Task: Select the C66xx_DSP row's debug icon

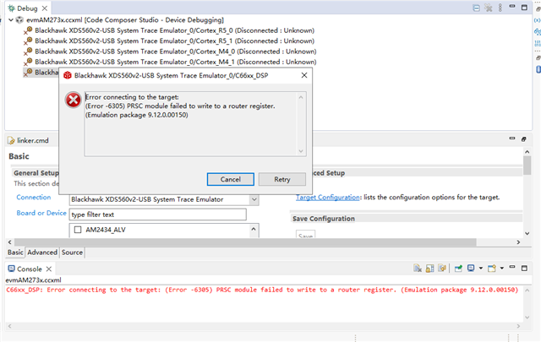Action: [x=28, y=73]
